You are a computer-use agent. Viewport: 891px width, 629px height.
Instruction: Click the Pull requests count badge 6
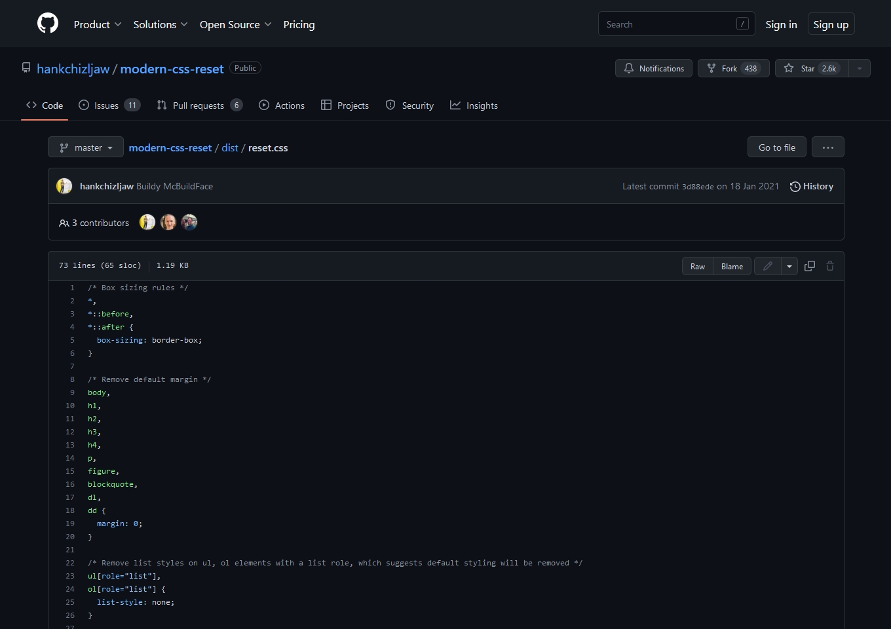coord(237,105)
